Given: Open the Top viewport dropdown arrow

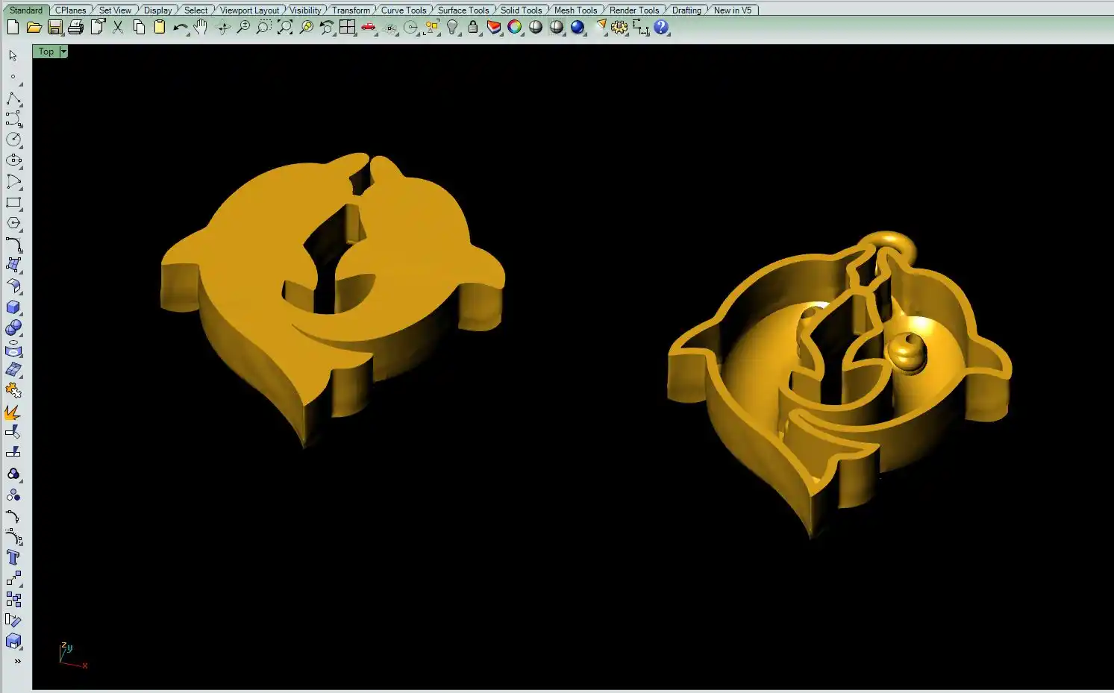Looking at the screenshot, I should tap(63, 51).
